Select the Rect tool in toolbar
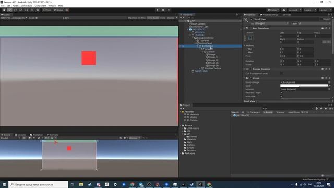 pyautogui.click(x=27, y=10)
